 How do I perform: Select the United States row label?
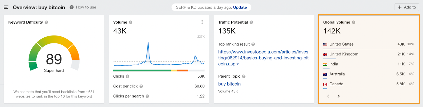click(x=341, y=44)
